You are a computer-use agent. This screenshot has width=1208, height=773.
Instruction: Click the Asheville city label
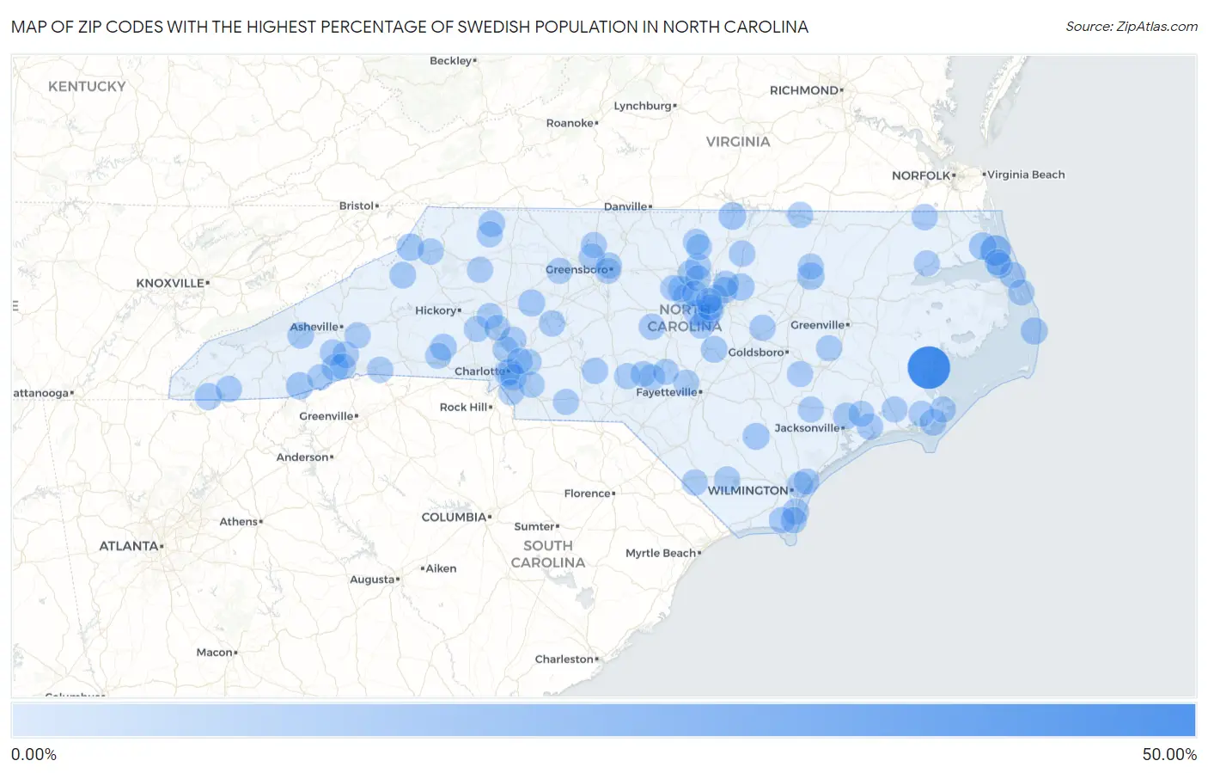[314, 327]
